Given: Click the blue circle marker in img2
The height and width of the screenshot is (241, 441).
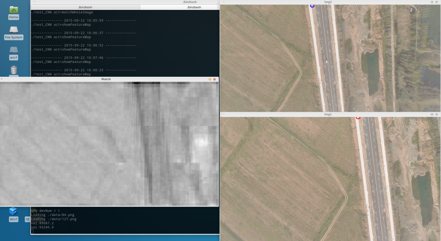Looking at the screenshot, I should (x=312, y=6).
